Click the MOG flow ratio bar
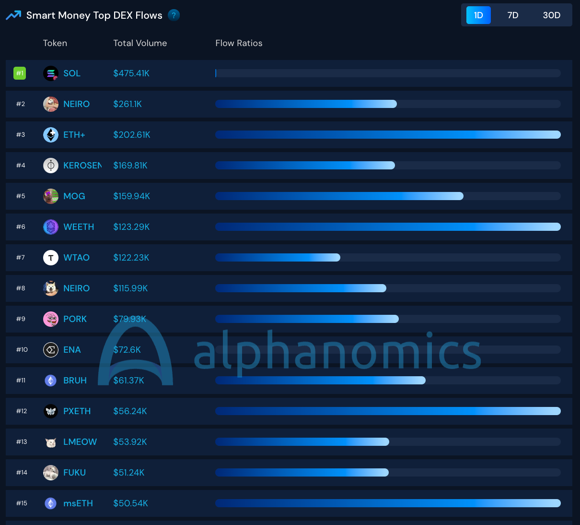Image resolution: width=580 pixels, height=525 pixels. coord(388,196)
